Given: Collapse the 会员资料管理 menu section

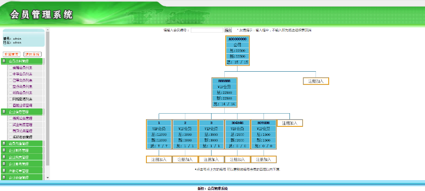Looking at the screenshot, I should (x=22, y=61).
